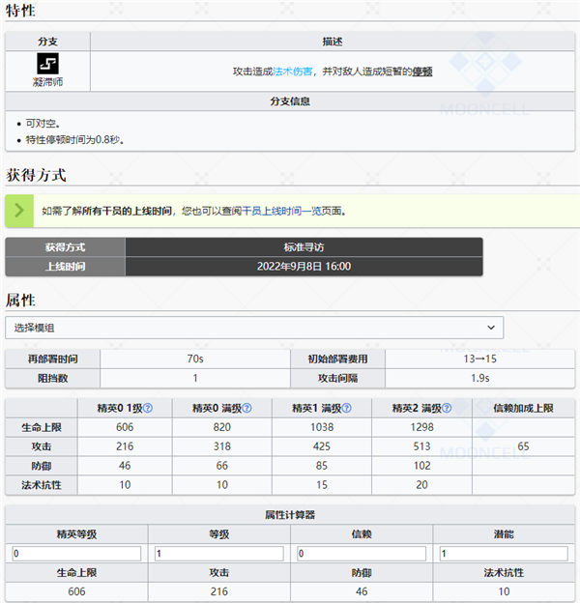Click the 1.9s attack interval value
The width and height of the screenshot is (580, 603).
pos(480,378)
